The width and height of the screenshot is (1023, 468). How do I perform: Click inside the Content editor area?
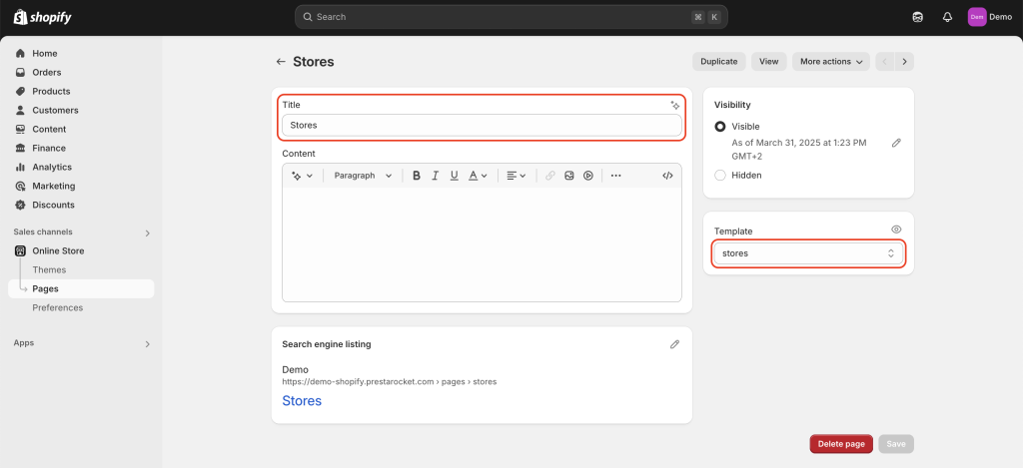coord(482,244)
